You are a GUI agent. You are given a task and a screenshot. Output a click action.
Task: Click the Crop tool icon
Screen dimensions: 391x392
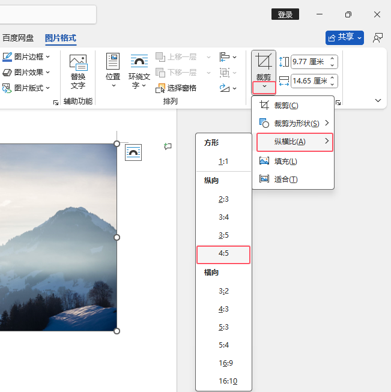point(264,61)
